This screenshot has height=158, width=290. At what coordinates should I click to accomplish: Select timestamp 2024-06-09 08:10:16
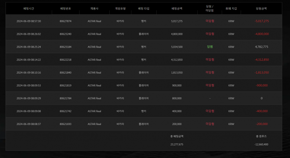point(29,73)
